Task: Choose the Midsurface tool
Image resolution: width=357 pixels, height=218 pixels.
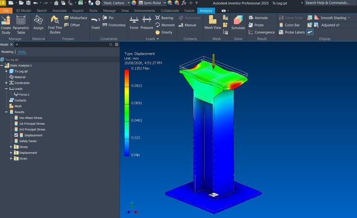Action: coord(76,18)
